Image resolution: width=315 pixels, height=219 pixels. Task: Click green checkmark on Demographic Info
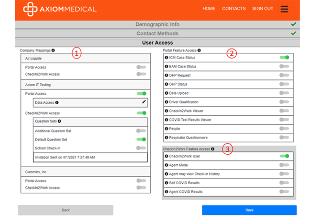click(x=294, y=24)
